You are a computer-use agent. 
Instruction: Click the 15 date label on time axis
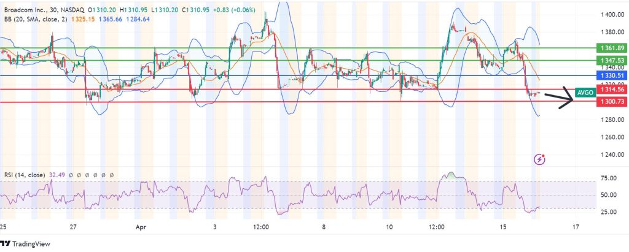click(502, 227)
